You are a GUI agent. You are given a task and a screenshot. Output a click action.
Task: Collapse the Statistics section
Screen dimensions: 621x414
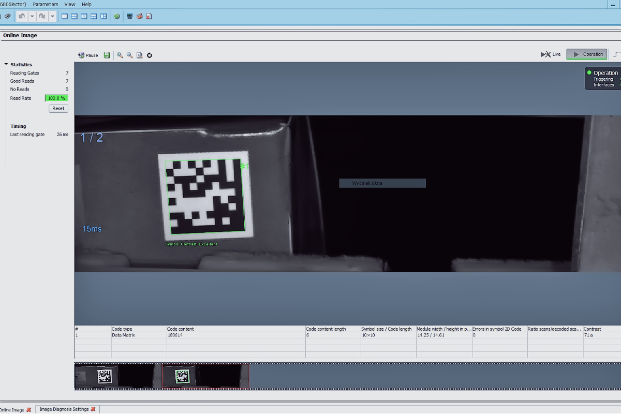[x=6, y=65]
